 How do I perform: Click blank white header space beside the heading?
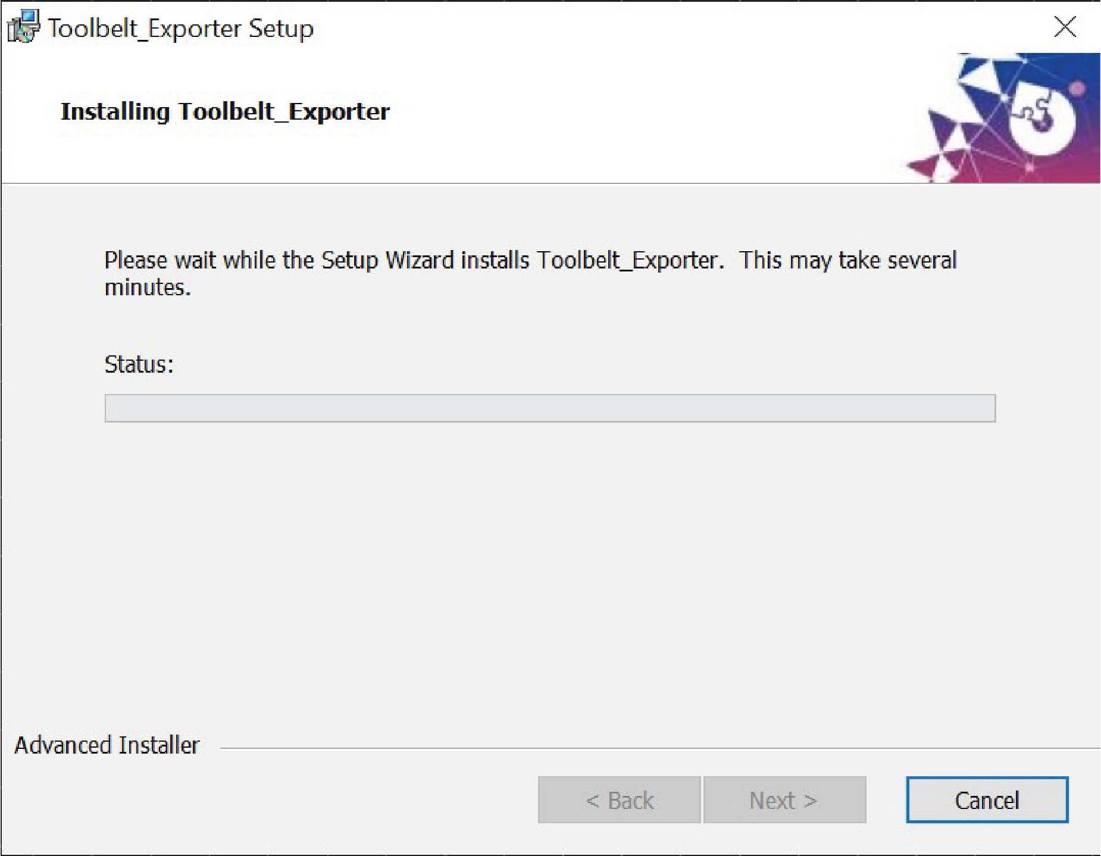pyautogui.click(x=625, y=113)
